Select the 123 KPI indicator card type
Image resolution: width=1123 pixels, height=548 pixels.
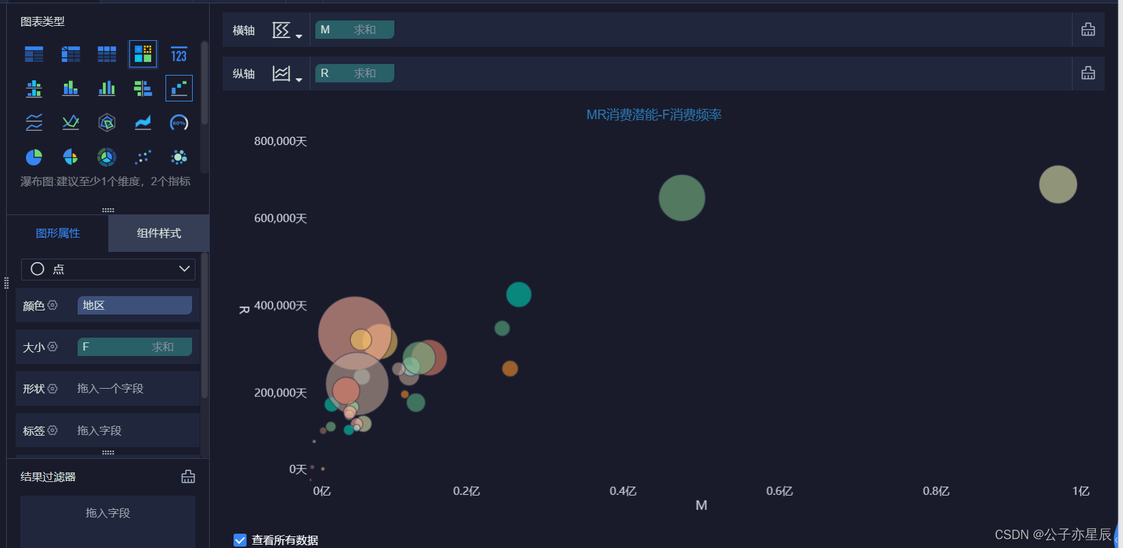(179, 54)
